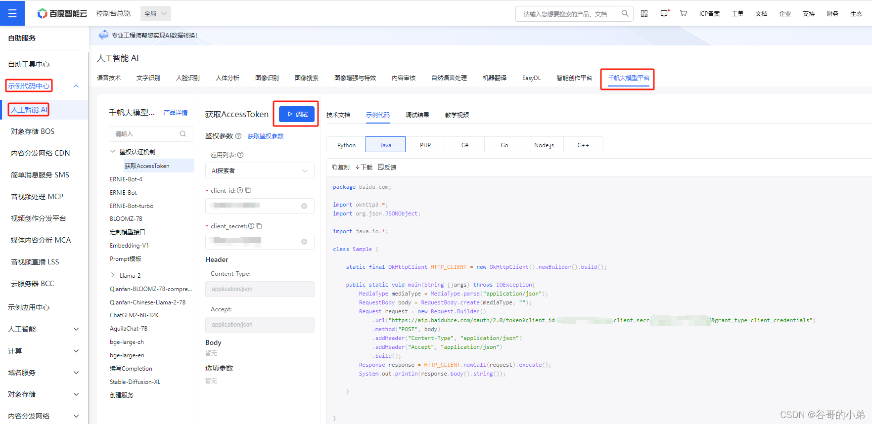The height and width of the screenshot is (424, 872).
Task: Open 对象存储 BOS in the sidebar
Action: click(33, 131)
